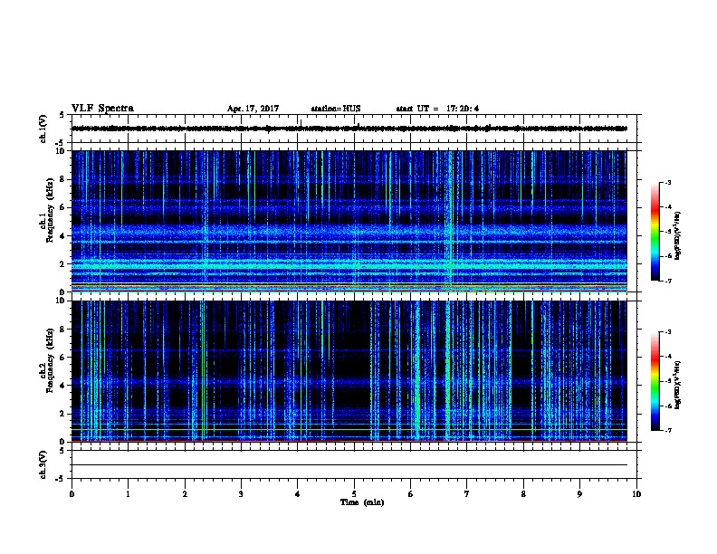Click ch.2 frequency axis tick "10"
This screenshot has width=717, height=554.
pos(61,301)
